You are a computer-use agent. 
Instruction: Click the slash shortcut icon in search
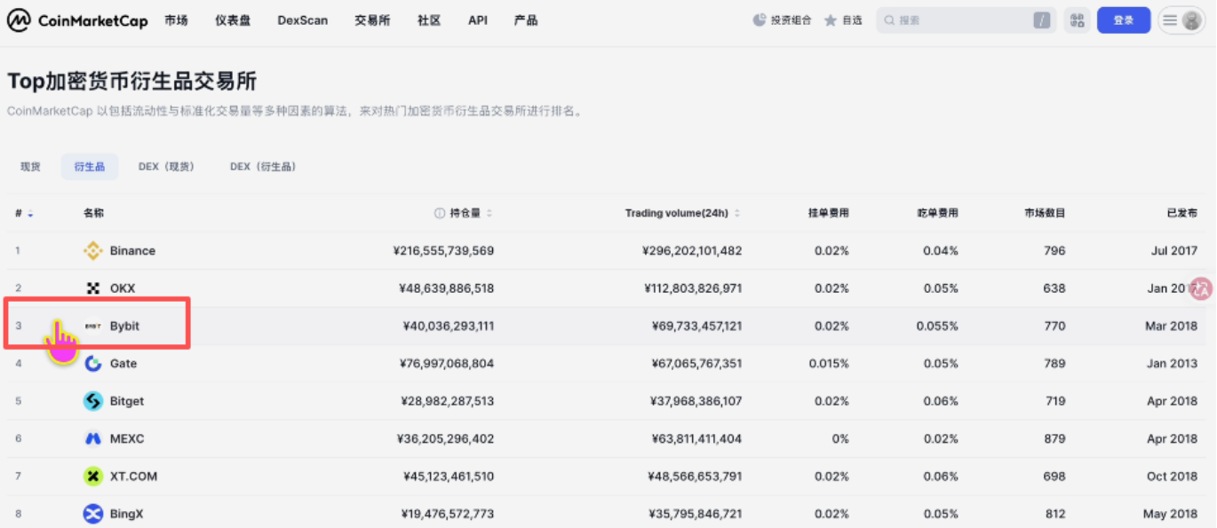pyautogui.click(x=1042, y=20)
